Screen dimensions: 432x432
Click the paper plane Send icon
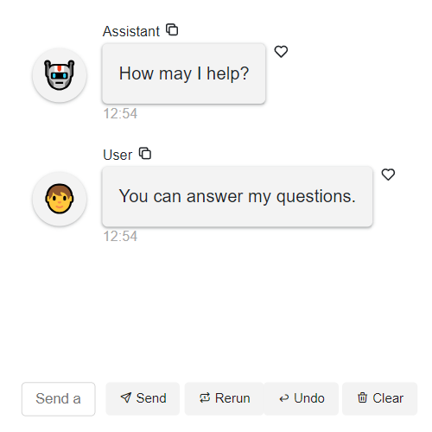[126, 397]
